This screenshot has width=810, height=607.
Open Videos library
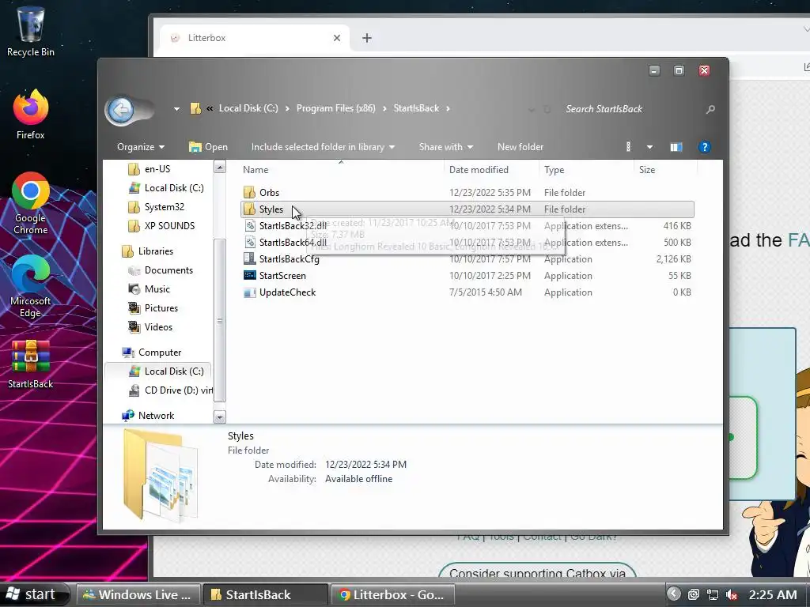150,327
